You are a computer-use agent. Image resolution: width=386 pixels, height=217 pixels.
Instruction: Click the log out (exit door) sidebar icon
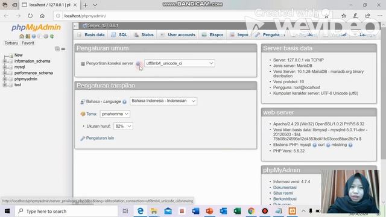[x=28, y=36]
